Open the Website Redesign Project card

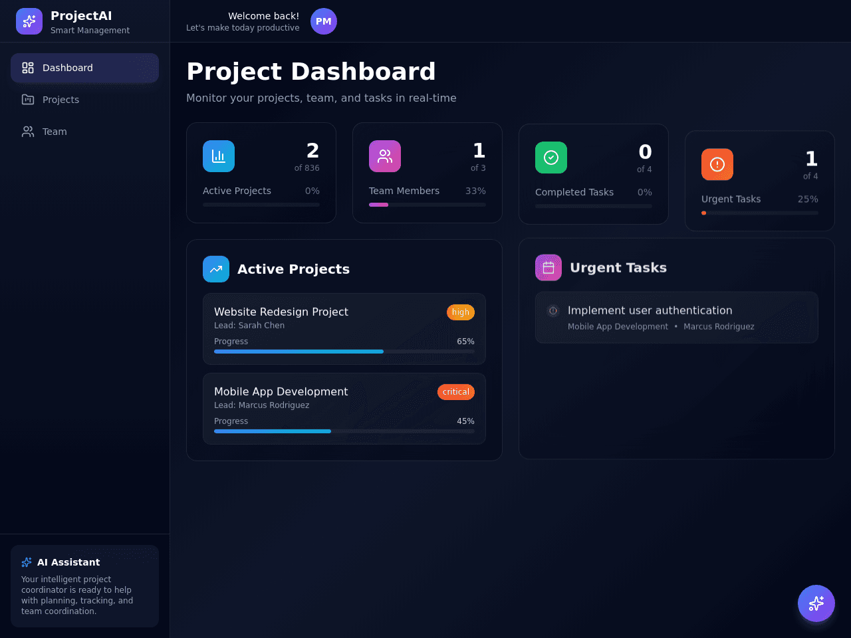(344, 329)
